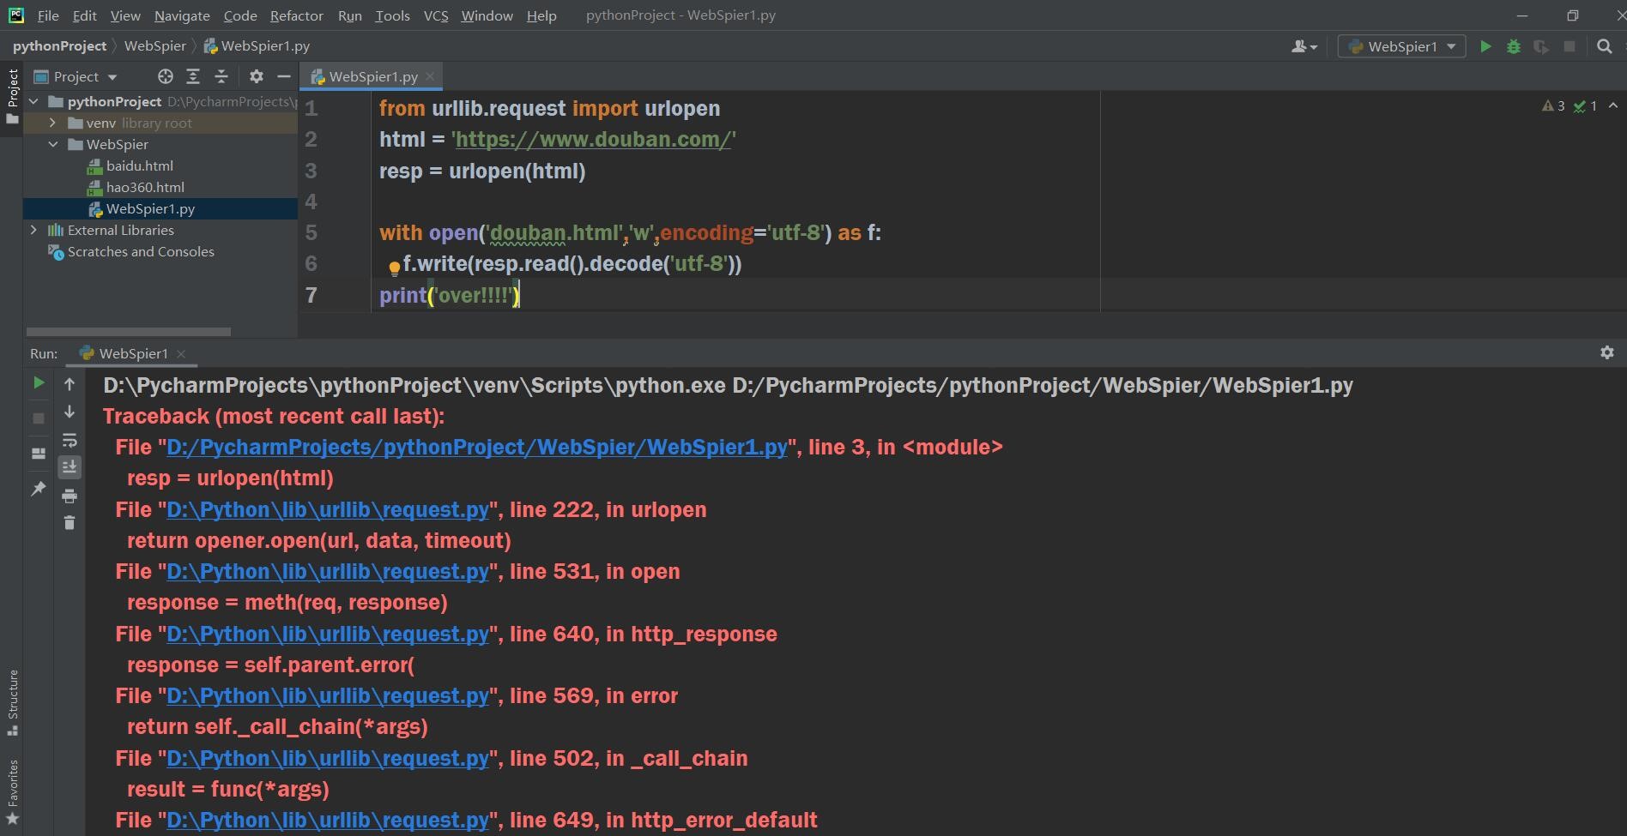Open request.py link at line 569
Image resolution: width=1627 pixels, height=836 pixels.
[328, 695]
